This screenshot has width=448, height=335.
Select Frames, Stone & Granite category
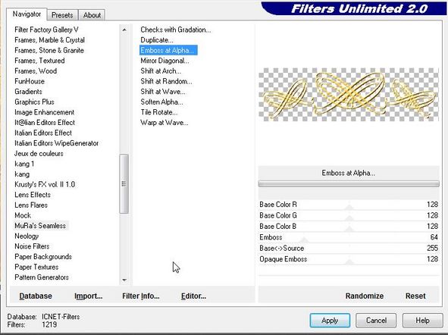(x=49, y=50)
